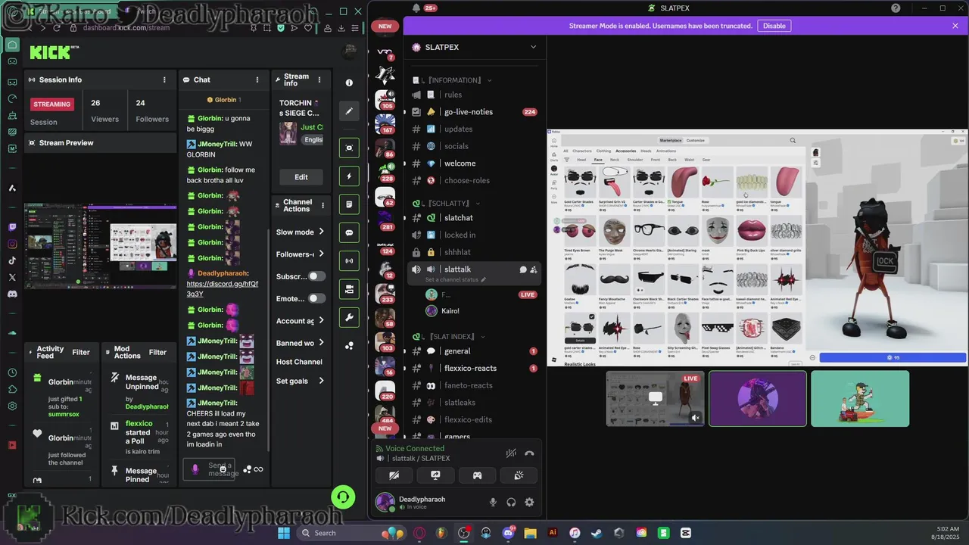The image size is (969, 545).
Task: Collapse the SLAT INDEX category
Action: click(448, 336)
